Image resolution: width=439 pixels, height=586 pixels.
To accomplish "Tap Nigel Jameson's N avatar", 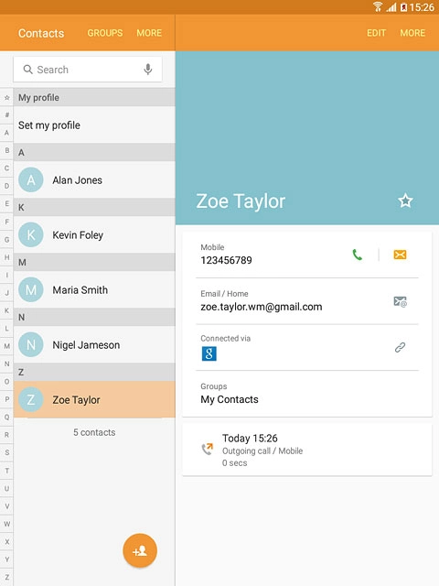I will click(x=31, y=344).
